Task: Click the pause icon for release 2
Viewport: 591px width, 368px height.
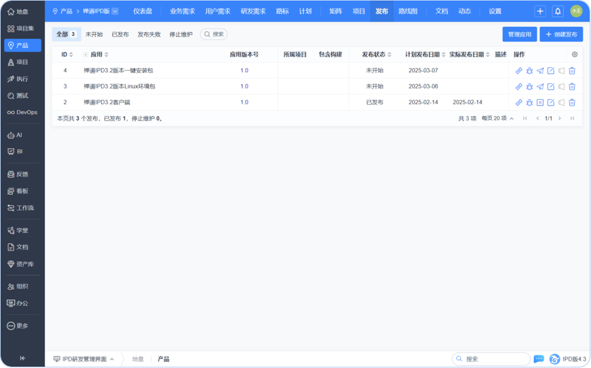Action: (540, 102)
